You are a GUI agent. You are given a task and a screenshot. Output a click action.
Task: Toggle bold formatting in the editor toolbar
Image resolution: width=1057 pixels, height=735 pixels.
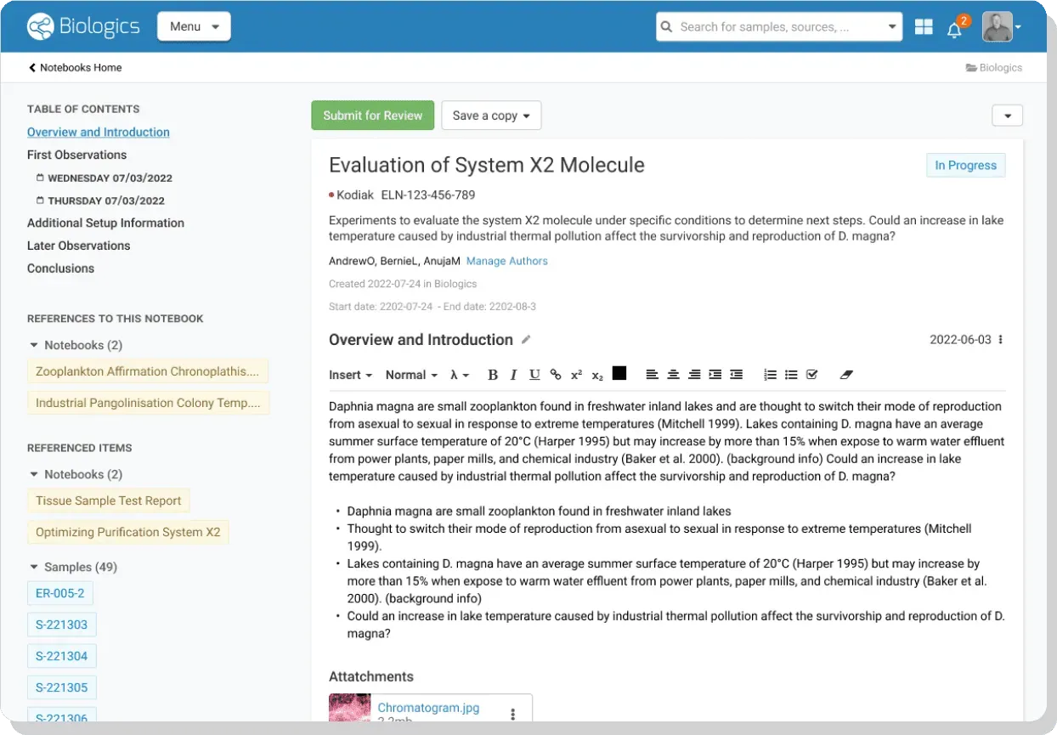(x=493, y=375)
